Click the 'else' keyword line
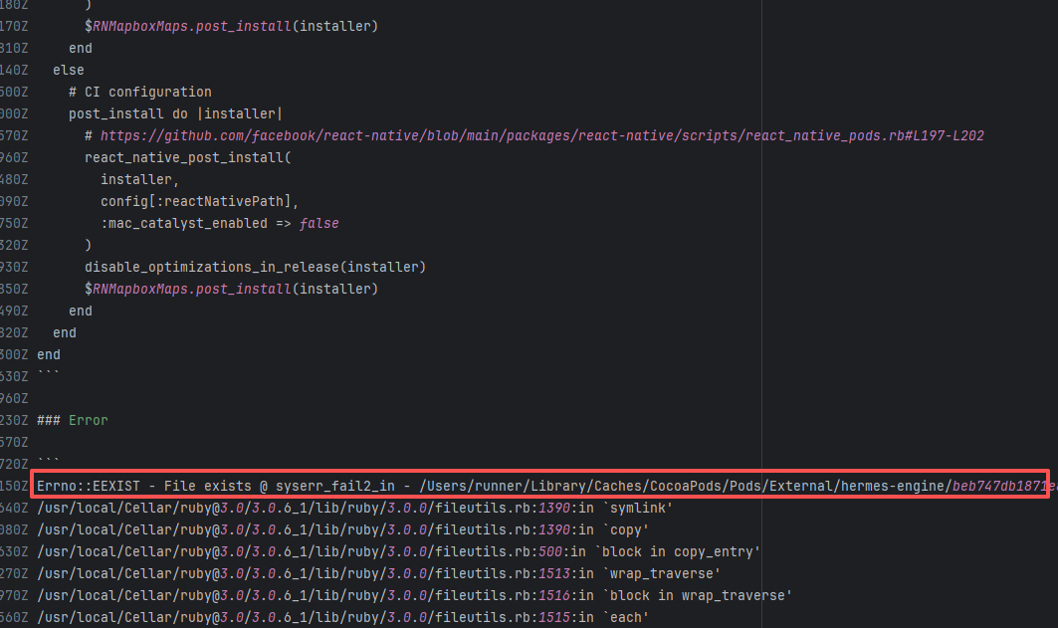Viewport: 1058px width, 628px height. tap(69, 70)
